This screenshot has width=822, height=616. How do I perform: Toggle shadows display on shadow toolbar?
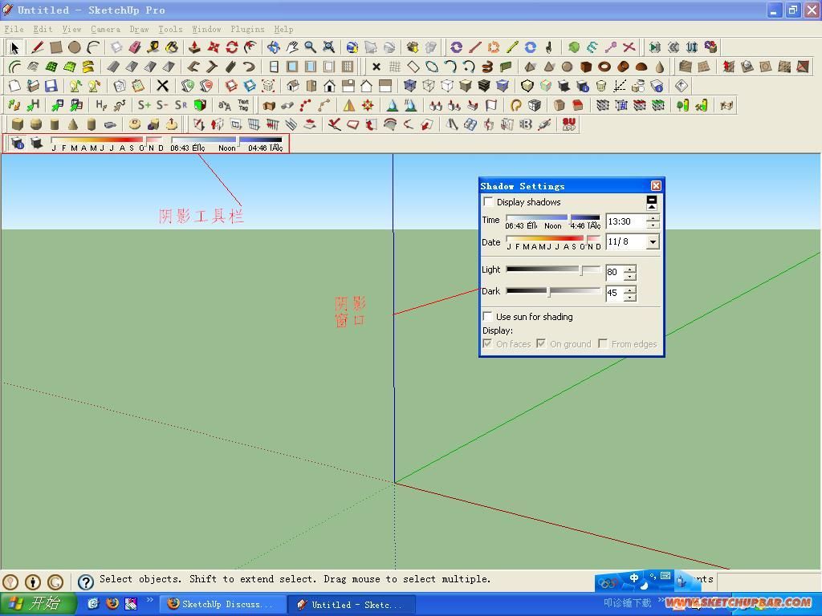pyautogui.click(x=36, y=143)
